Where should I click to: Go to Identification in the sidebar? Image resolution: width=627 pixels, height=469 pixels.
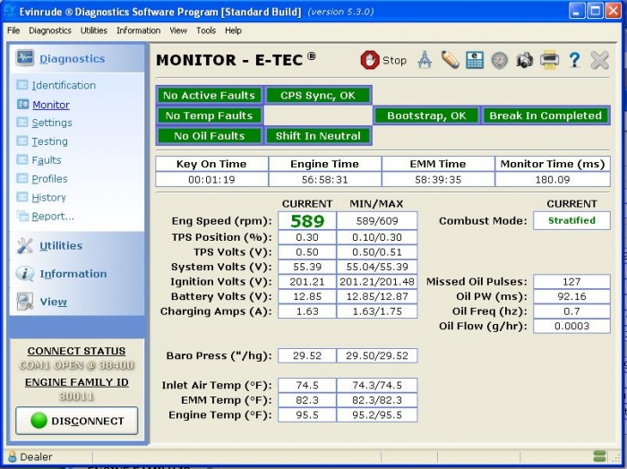(x=64, y=85)
